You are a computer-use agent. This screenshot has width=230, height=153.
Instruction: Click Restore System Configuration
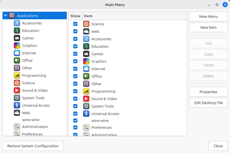[33, 146]
